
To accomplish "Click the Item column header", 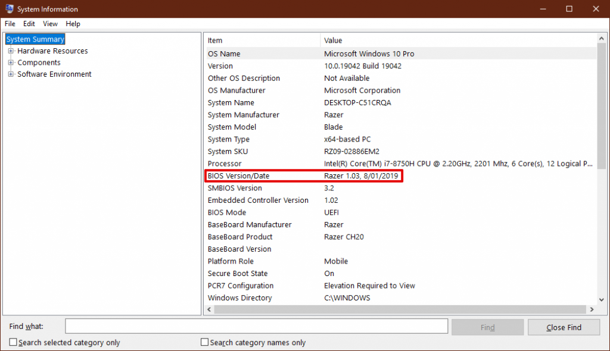I will [x=262, y=40].
